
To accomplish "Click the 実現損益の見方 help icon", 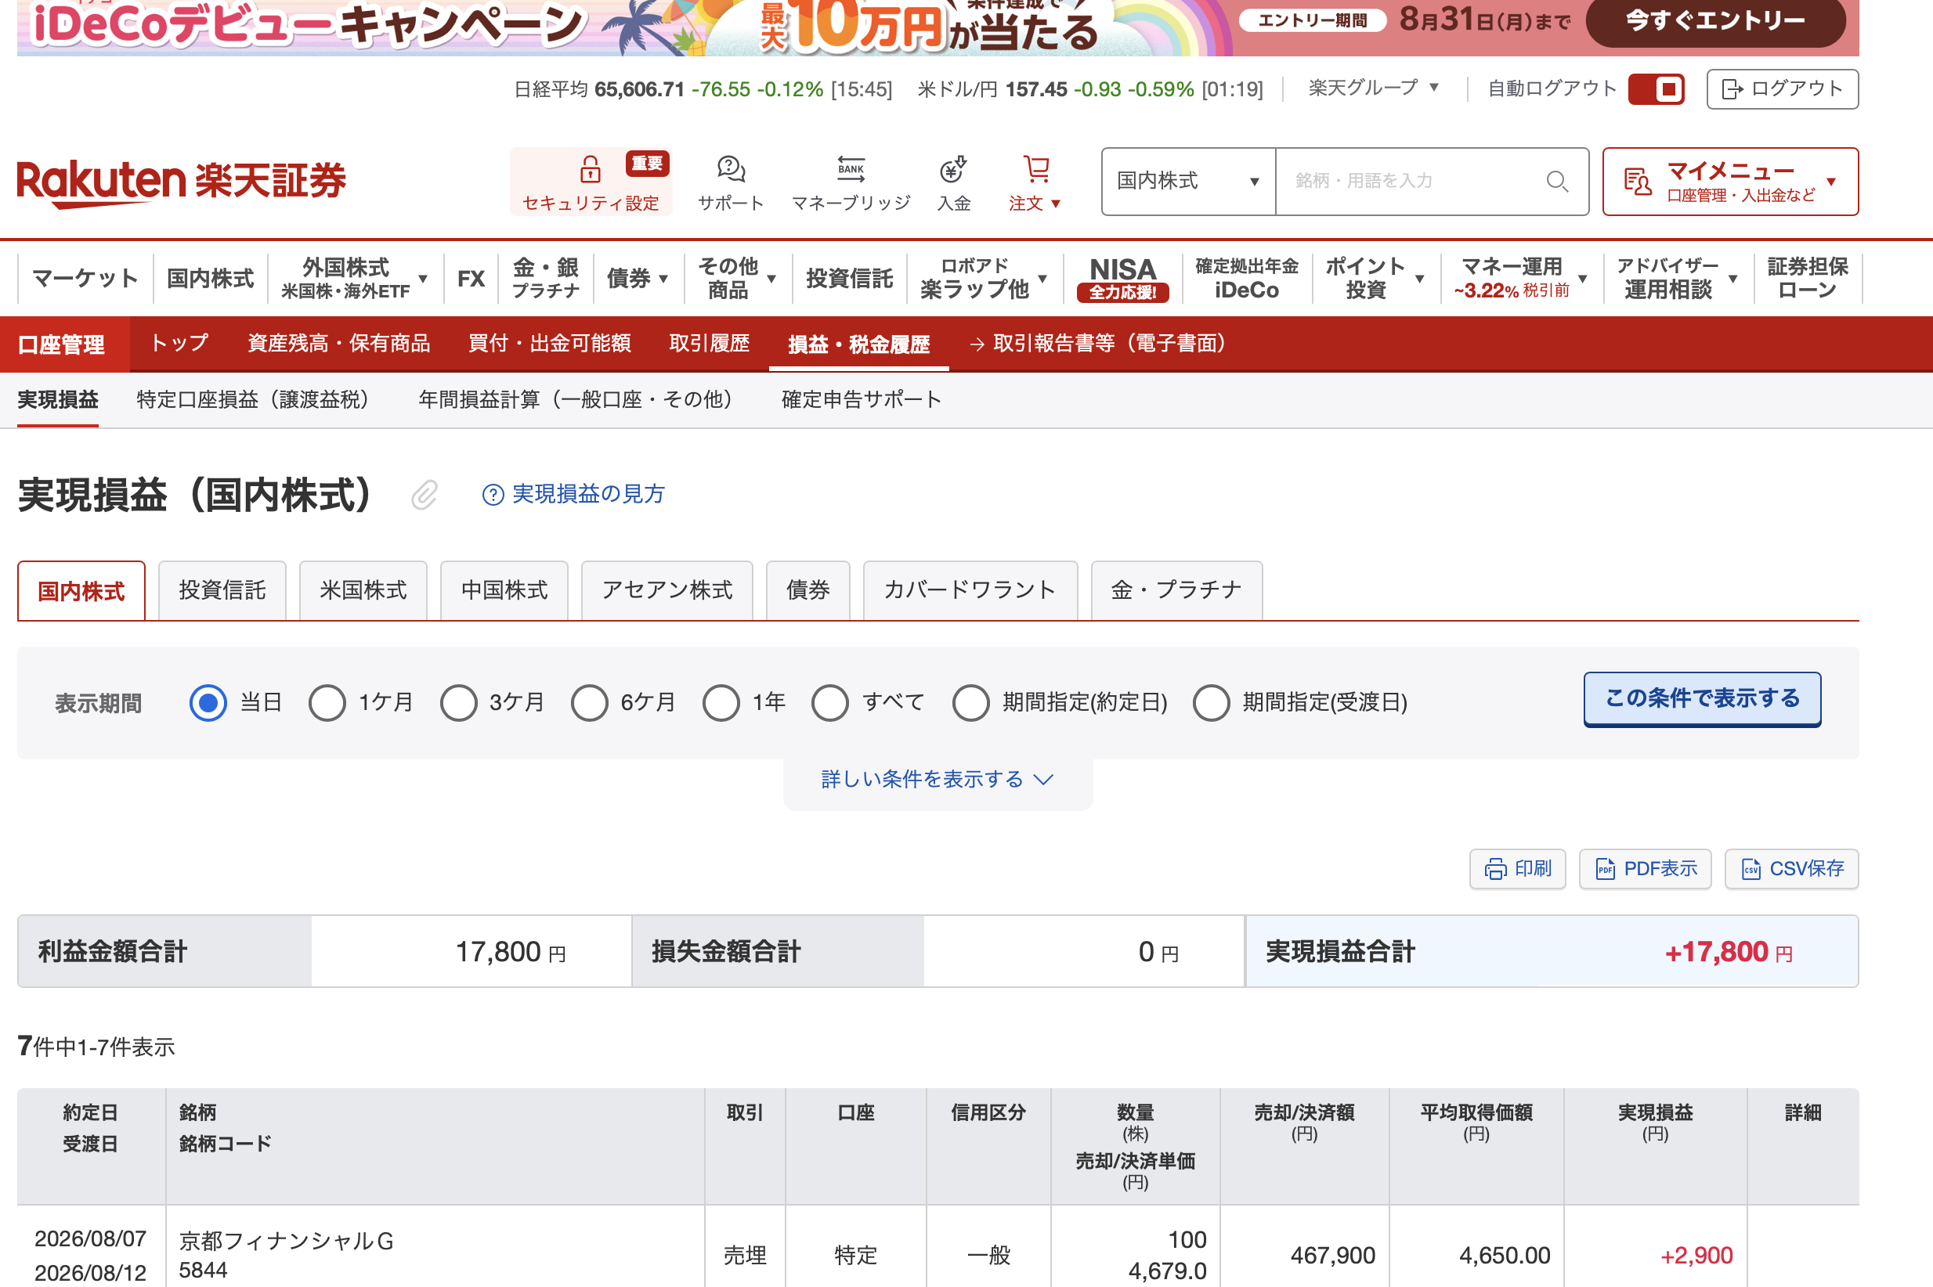I will pyautogui.click(x=492, y=495).
